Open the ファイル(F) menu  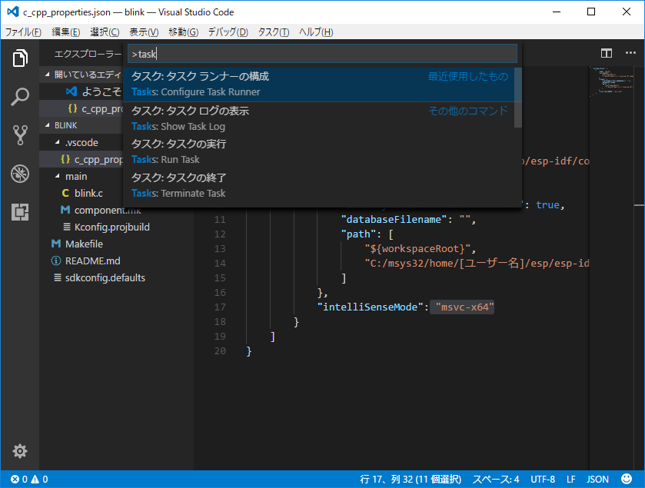coord(23,32)
